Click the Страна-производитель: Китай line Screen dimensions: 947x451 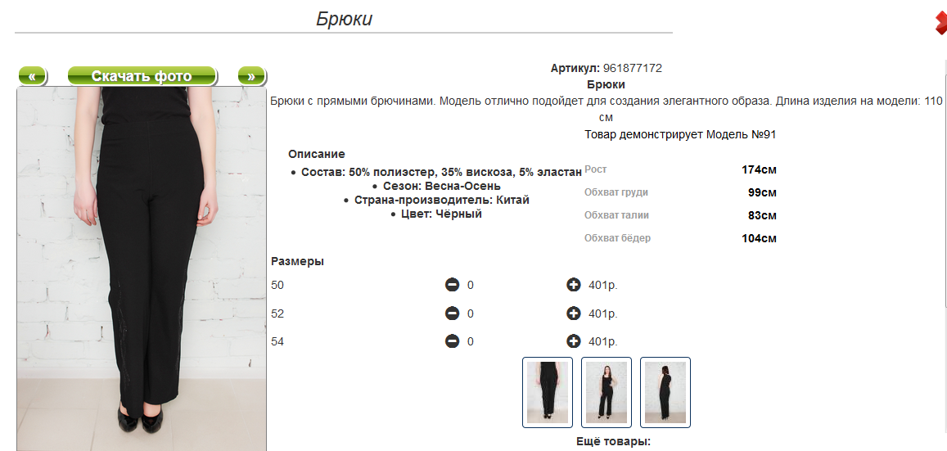point(441,200)
